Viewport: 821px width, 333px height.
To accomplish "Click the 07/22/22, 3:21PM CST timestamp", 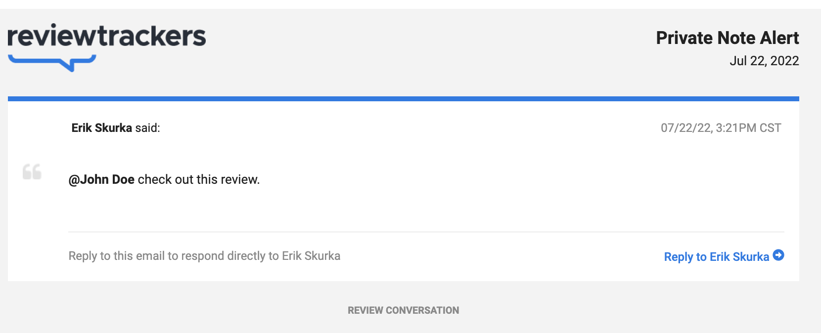I will pos(721,128).
